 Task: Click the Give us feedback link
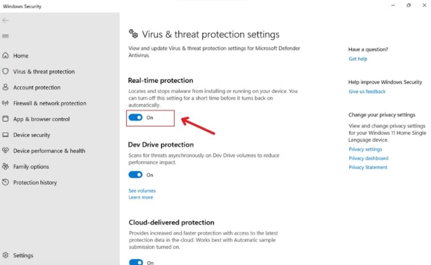tap(367, 91)
